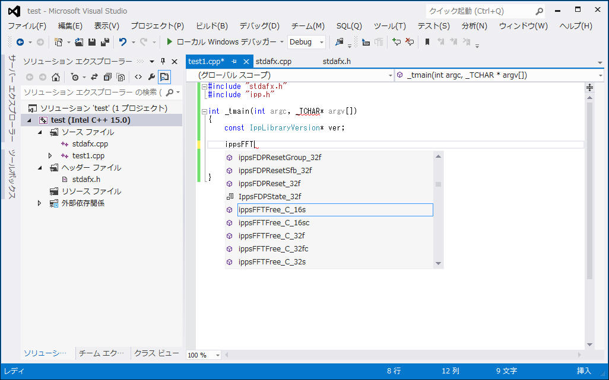Image resolution: width=609 pixels, height=380 pixels.
Task: Close the Solution Explorer panel
Action: coord(175,61)
